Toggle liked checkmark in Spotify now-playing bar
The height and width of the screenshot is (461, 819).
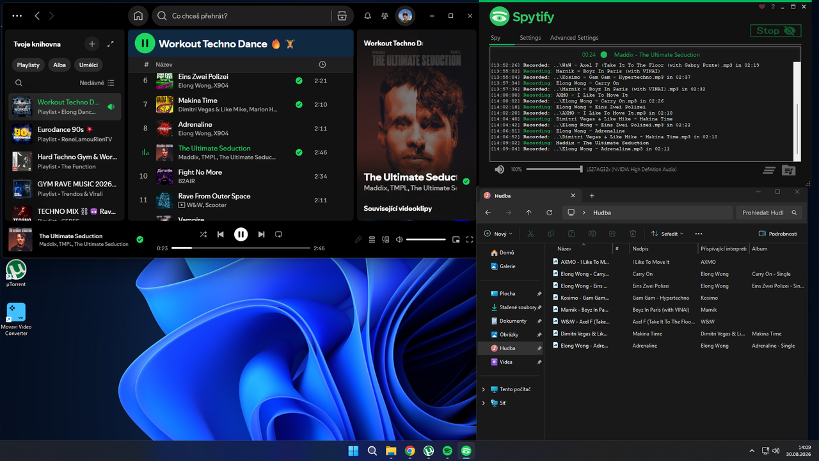tap(140, 239)
